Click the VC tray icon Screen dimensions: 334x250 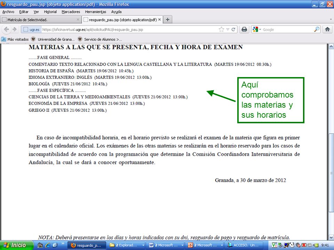coord(275,245)
